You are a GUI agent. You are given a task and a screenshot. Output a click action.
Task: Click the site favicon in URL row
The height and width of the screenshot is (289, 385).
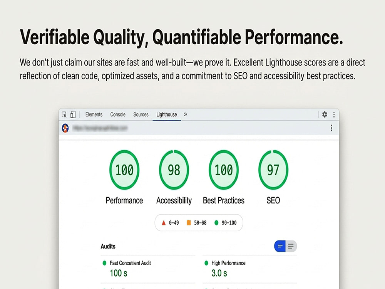65,128
